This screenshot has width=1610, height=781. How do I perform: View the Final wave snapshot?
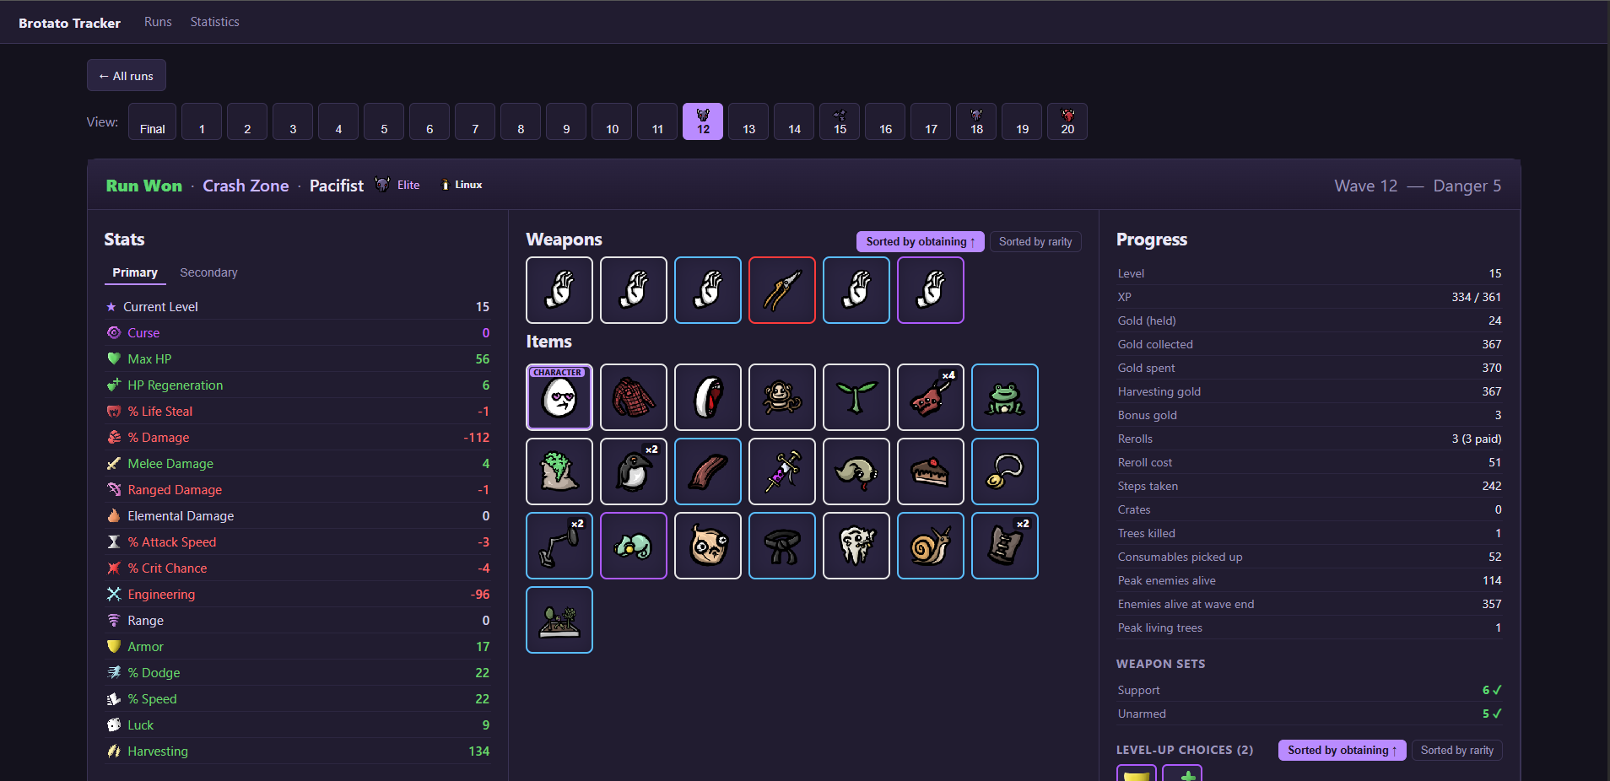click(153, 121)
